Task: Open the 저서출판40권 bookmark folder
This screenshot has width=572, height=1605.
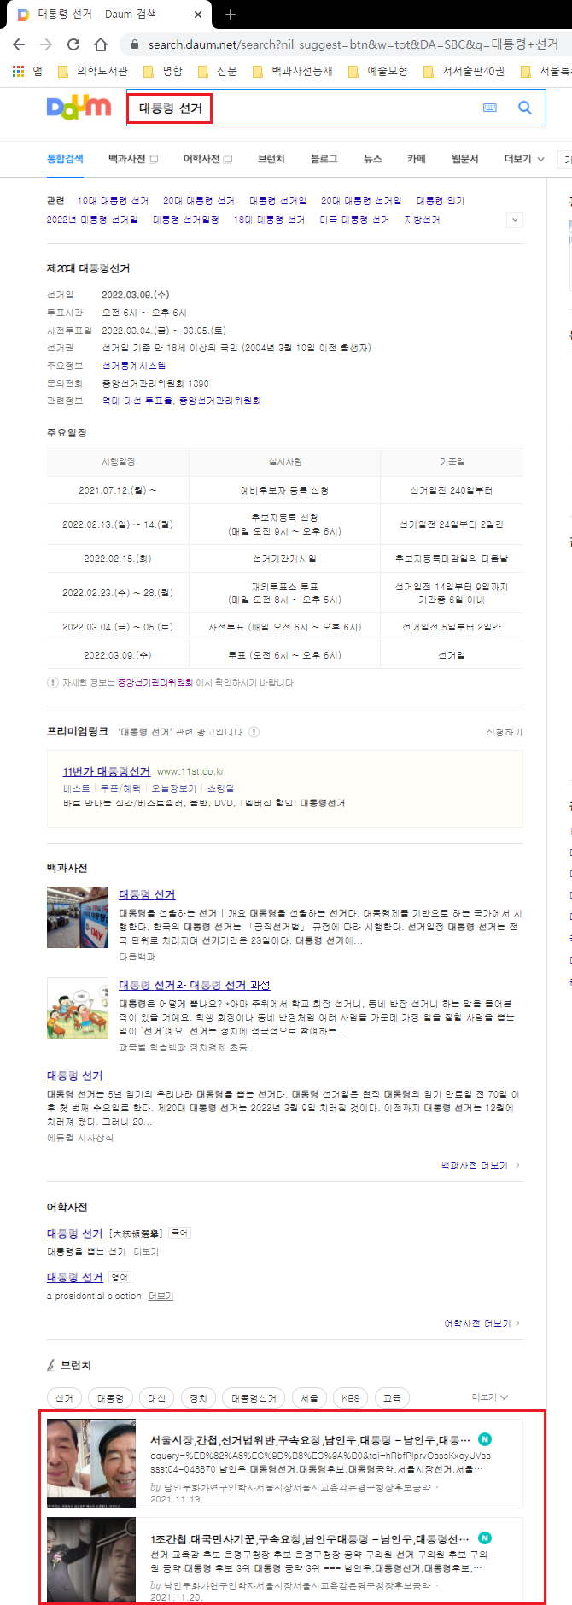Action: coord(464,71)
